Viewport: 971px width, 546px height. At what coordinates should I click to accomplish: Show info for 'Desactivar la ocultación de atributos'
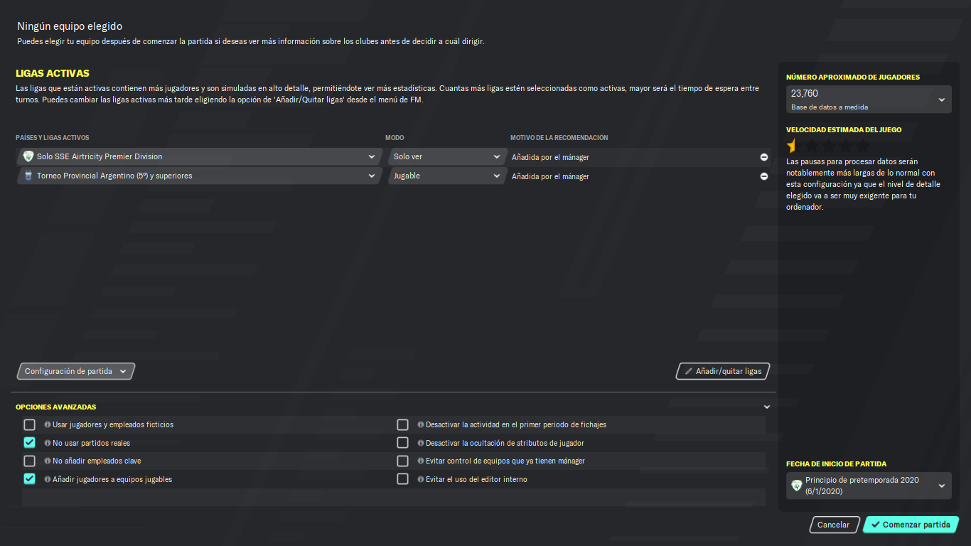421,443
